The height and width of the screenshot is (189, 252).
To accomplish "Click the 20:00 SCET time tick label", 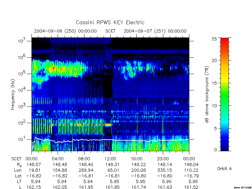I will point(163,159).
